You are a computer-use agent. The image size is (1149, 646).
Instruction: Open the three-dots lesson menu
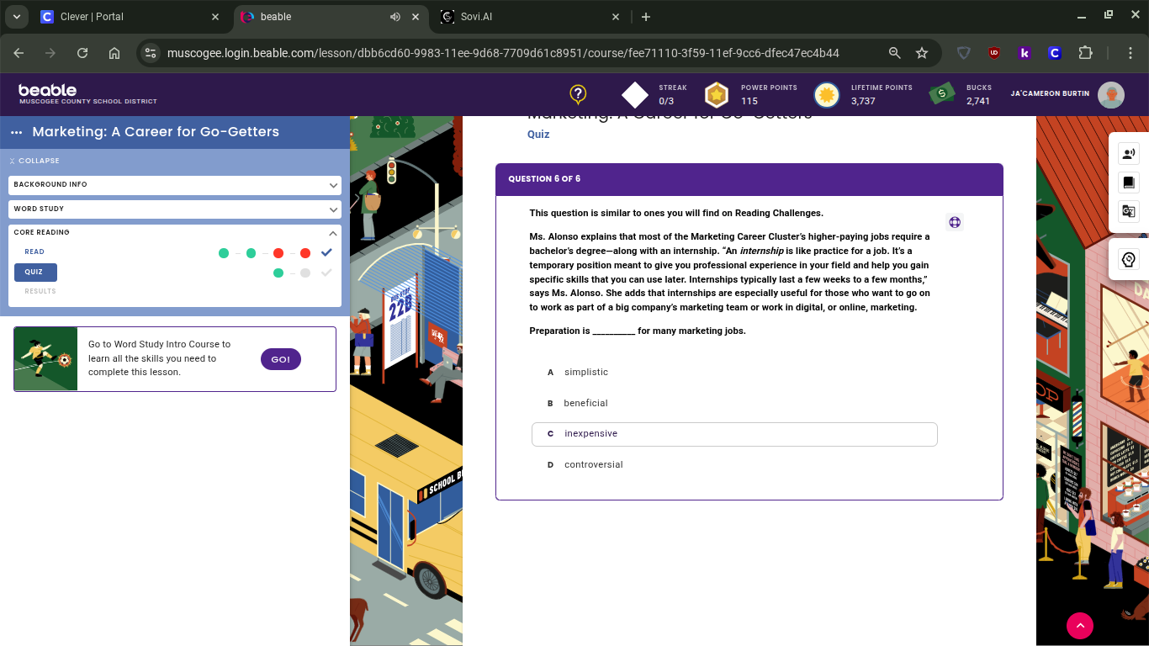coord(17,133)
